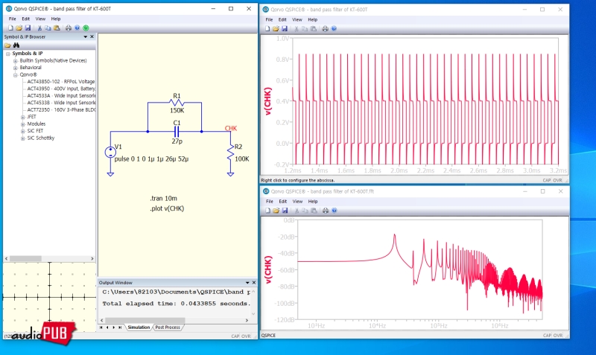Click printer icon in the waveform window toolbar
This screenshot has width=596, height=355.
point(325,28)
